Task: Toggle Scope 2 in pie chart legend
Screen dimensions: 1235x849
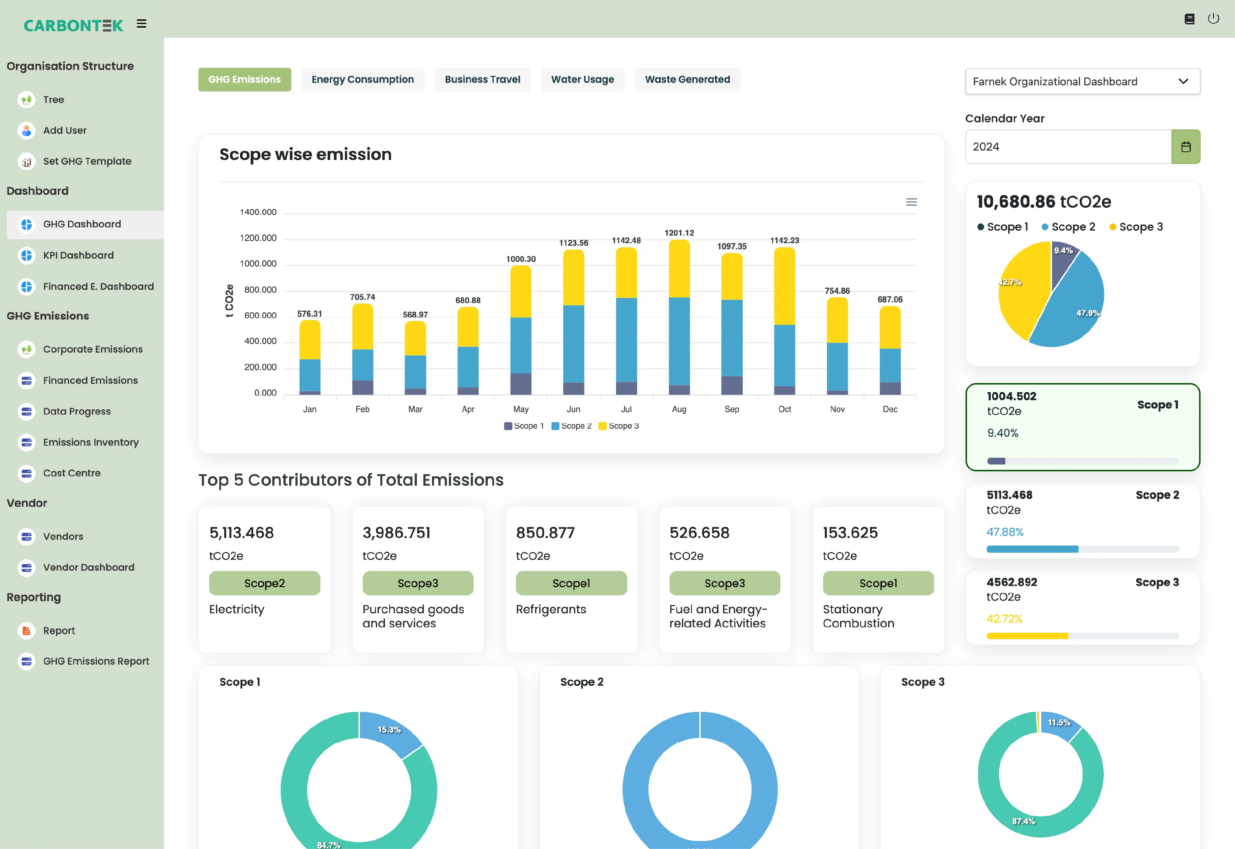Action: (x=1069, y=227)
